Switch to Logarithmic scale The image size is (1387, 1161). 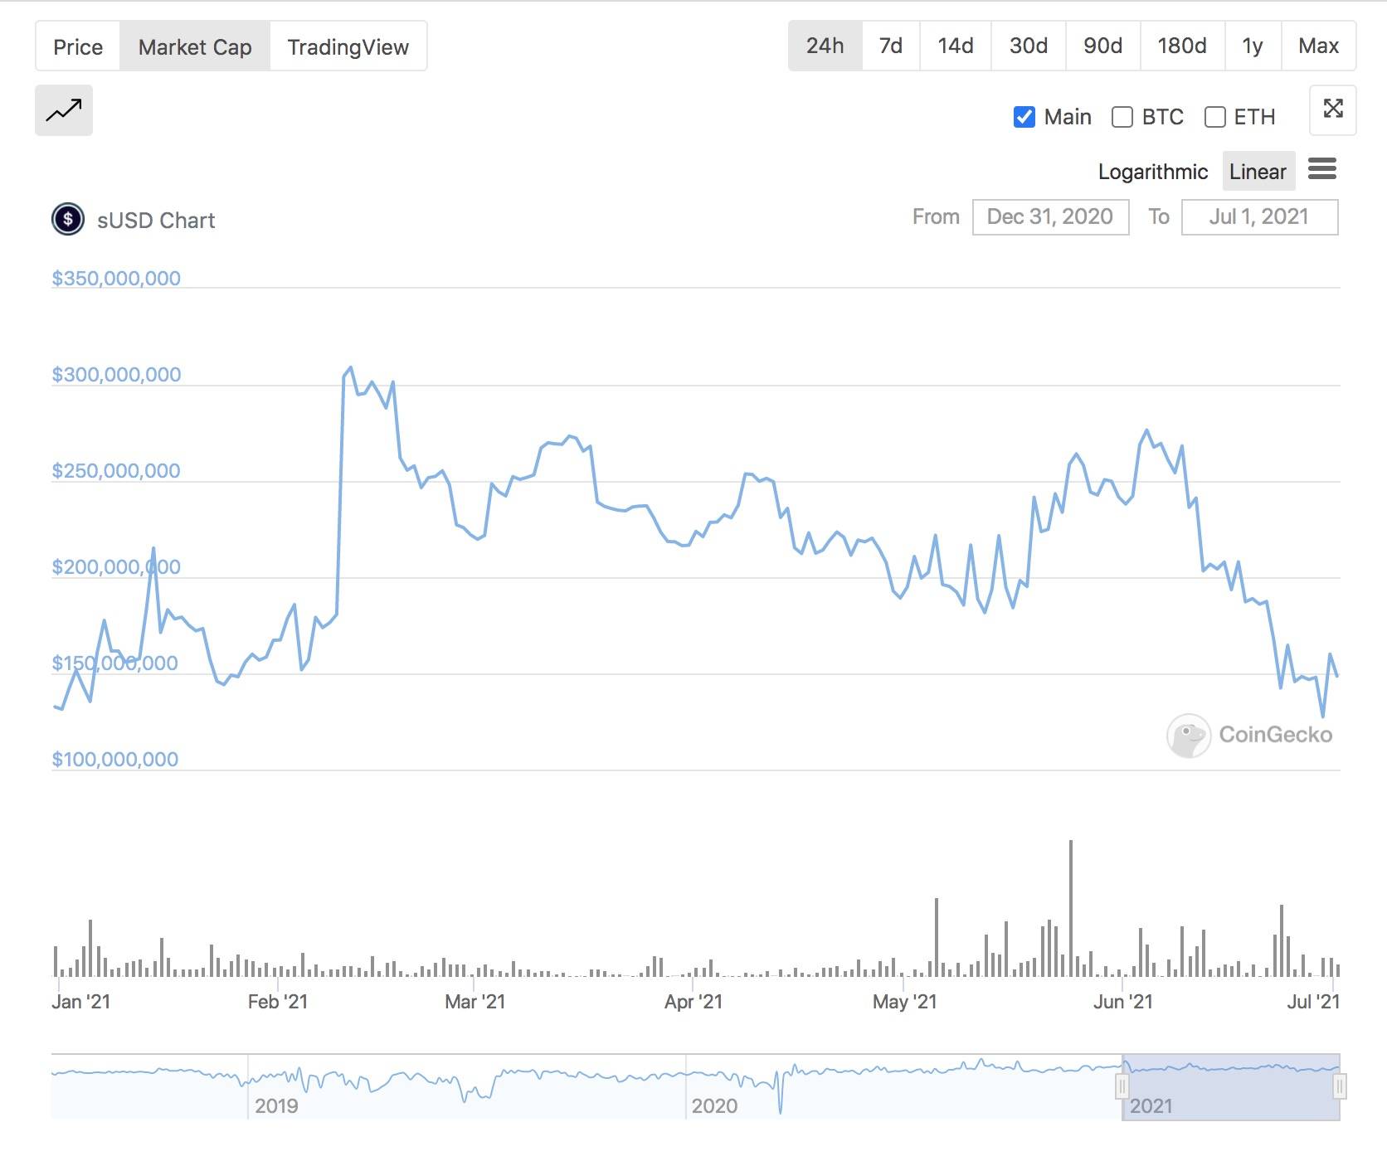click(1153, 172)
